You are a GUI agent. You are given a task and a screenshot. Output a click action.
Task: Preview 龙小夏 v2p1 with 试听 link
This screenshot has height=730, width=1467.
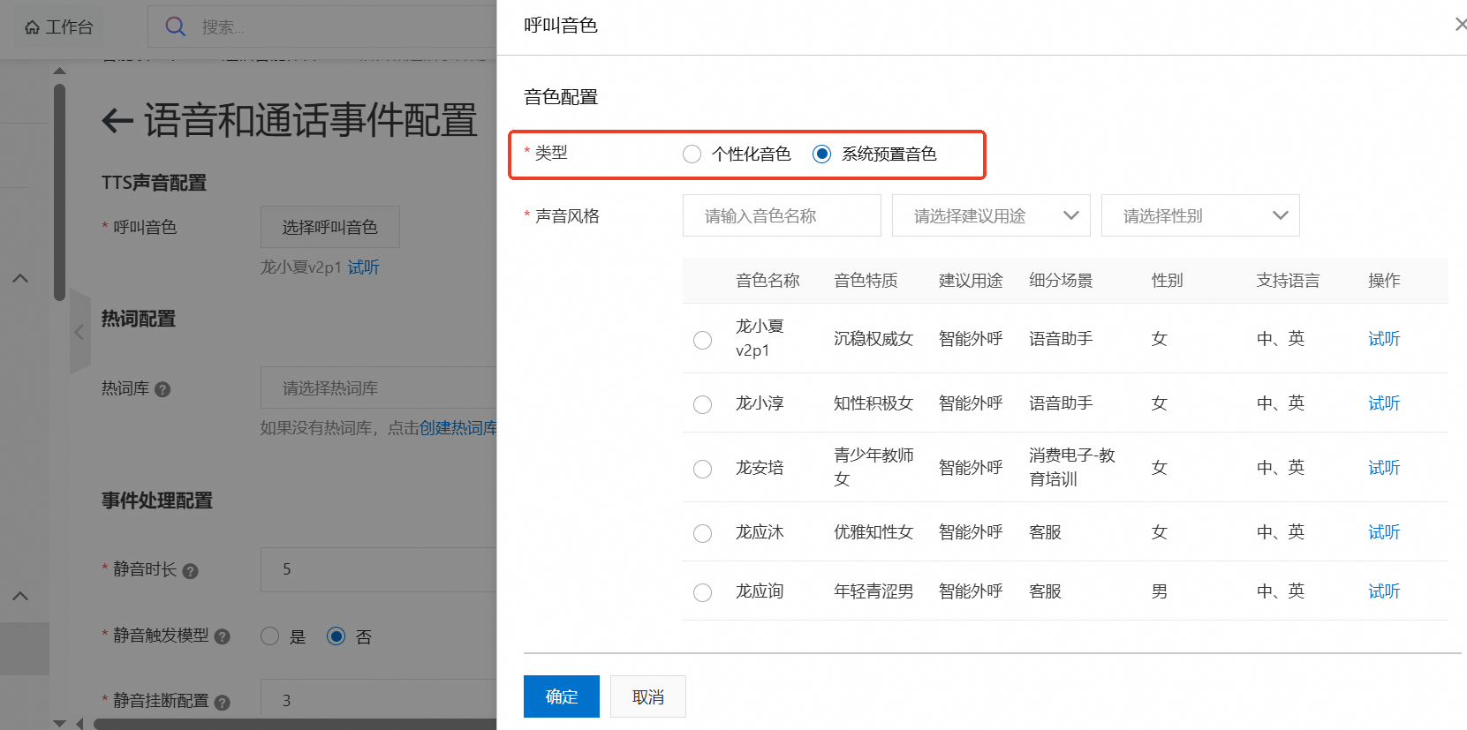1384,339
